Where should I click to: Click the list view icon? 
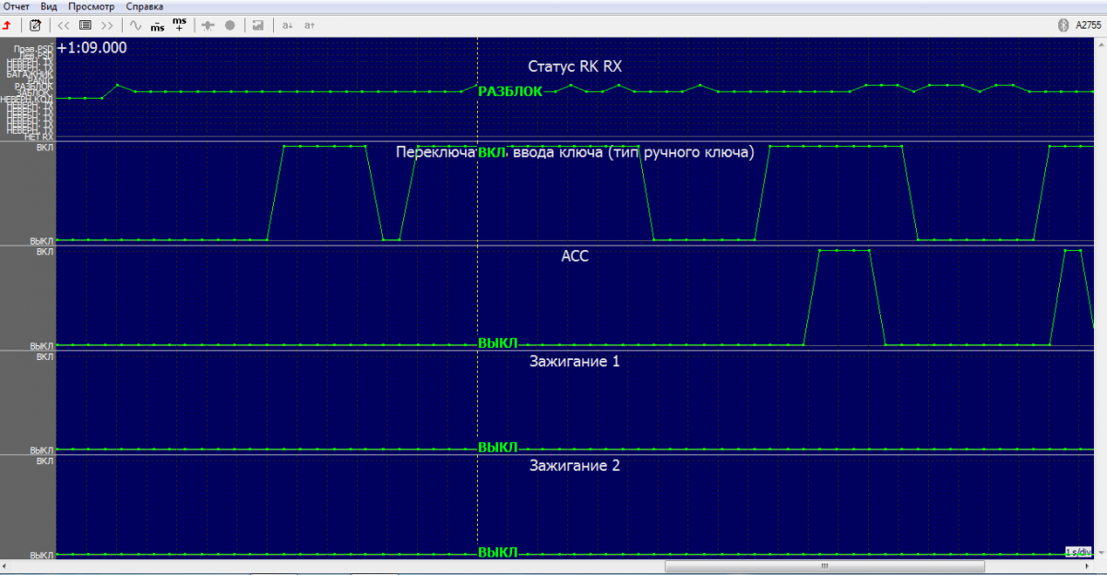(86, 25)
